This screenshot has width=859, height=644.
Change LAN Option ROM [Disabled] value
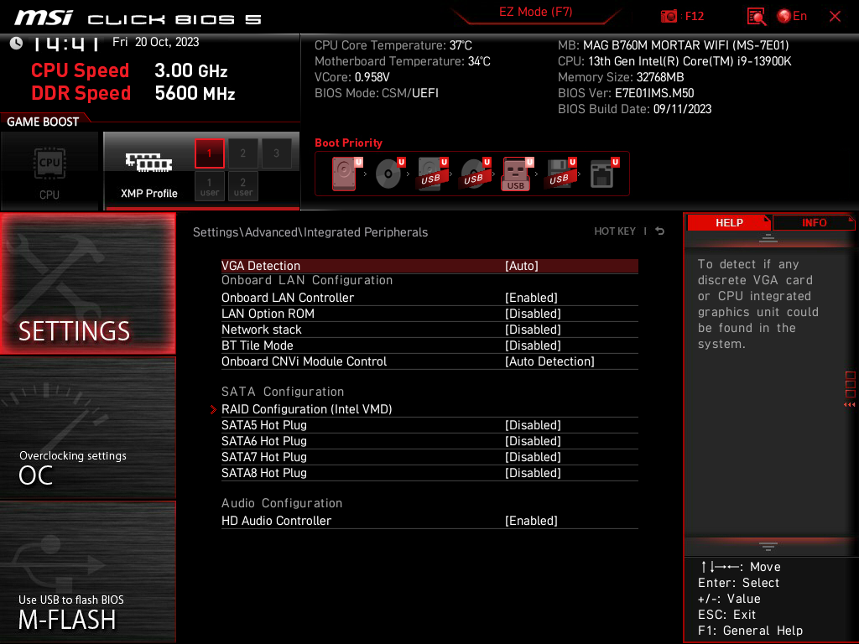coord(533,314)
